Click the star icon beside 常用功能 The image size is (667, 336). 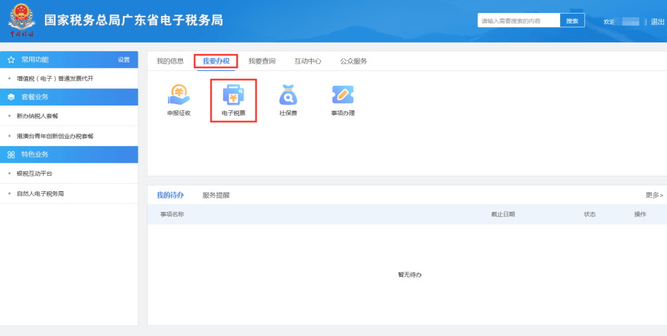click(11, 60)
